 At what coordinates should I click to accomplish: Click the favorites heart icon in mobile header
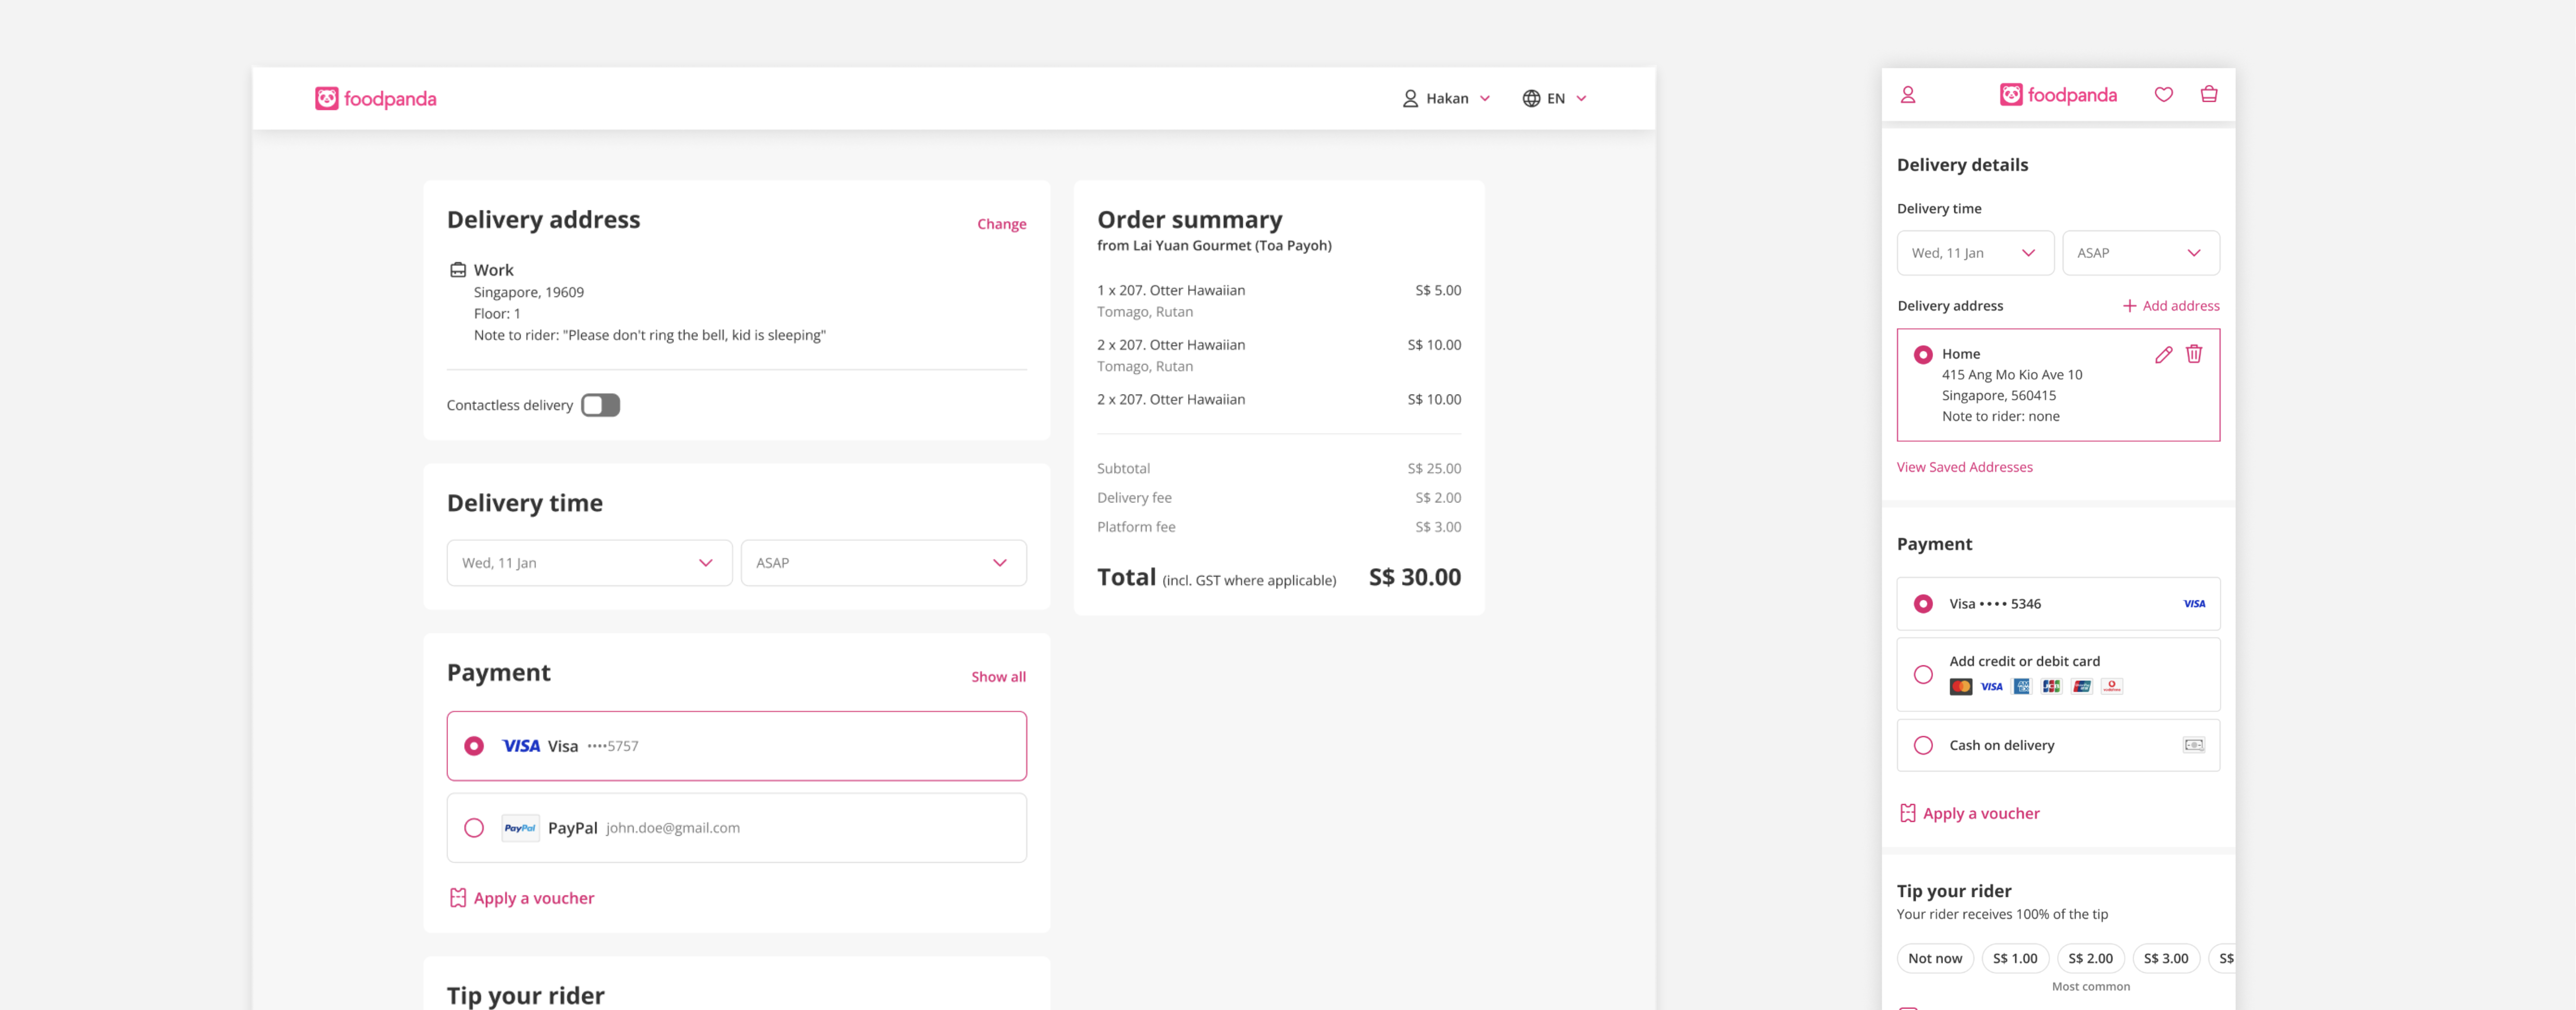coord(2163,95)
